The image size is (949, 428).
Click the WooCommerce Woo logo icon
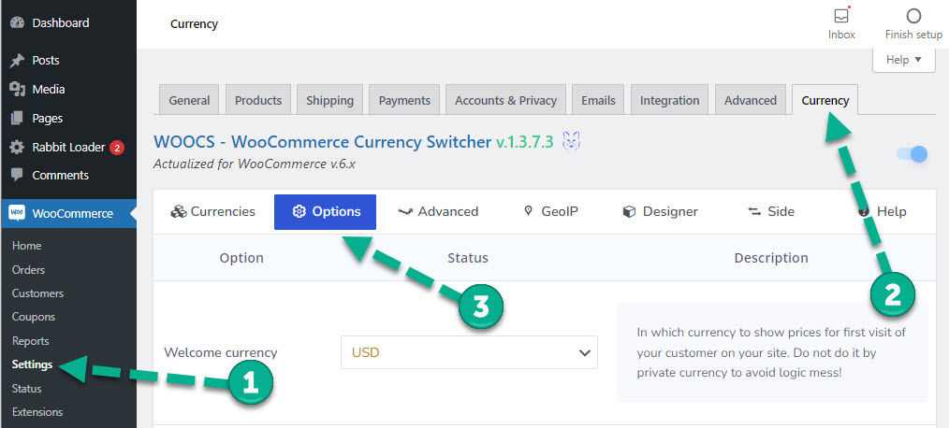coord(16,213)
